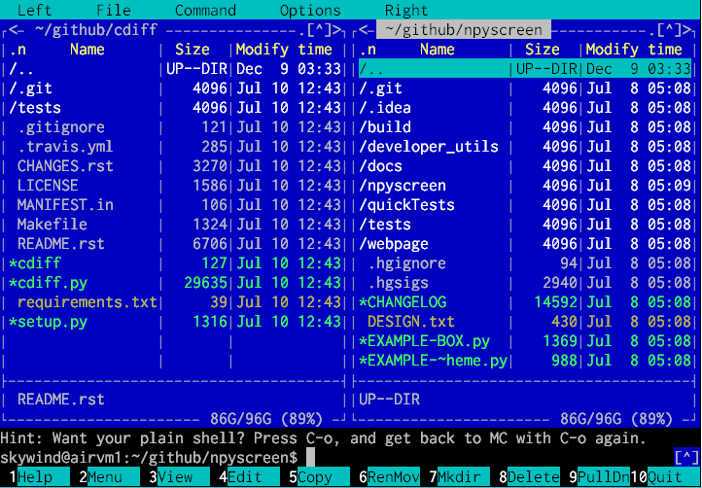The image size is (702, 488).
Task: Select /webpage directory
Action: 525,244
